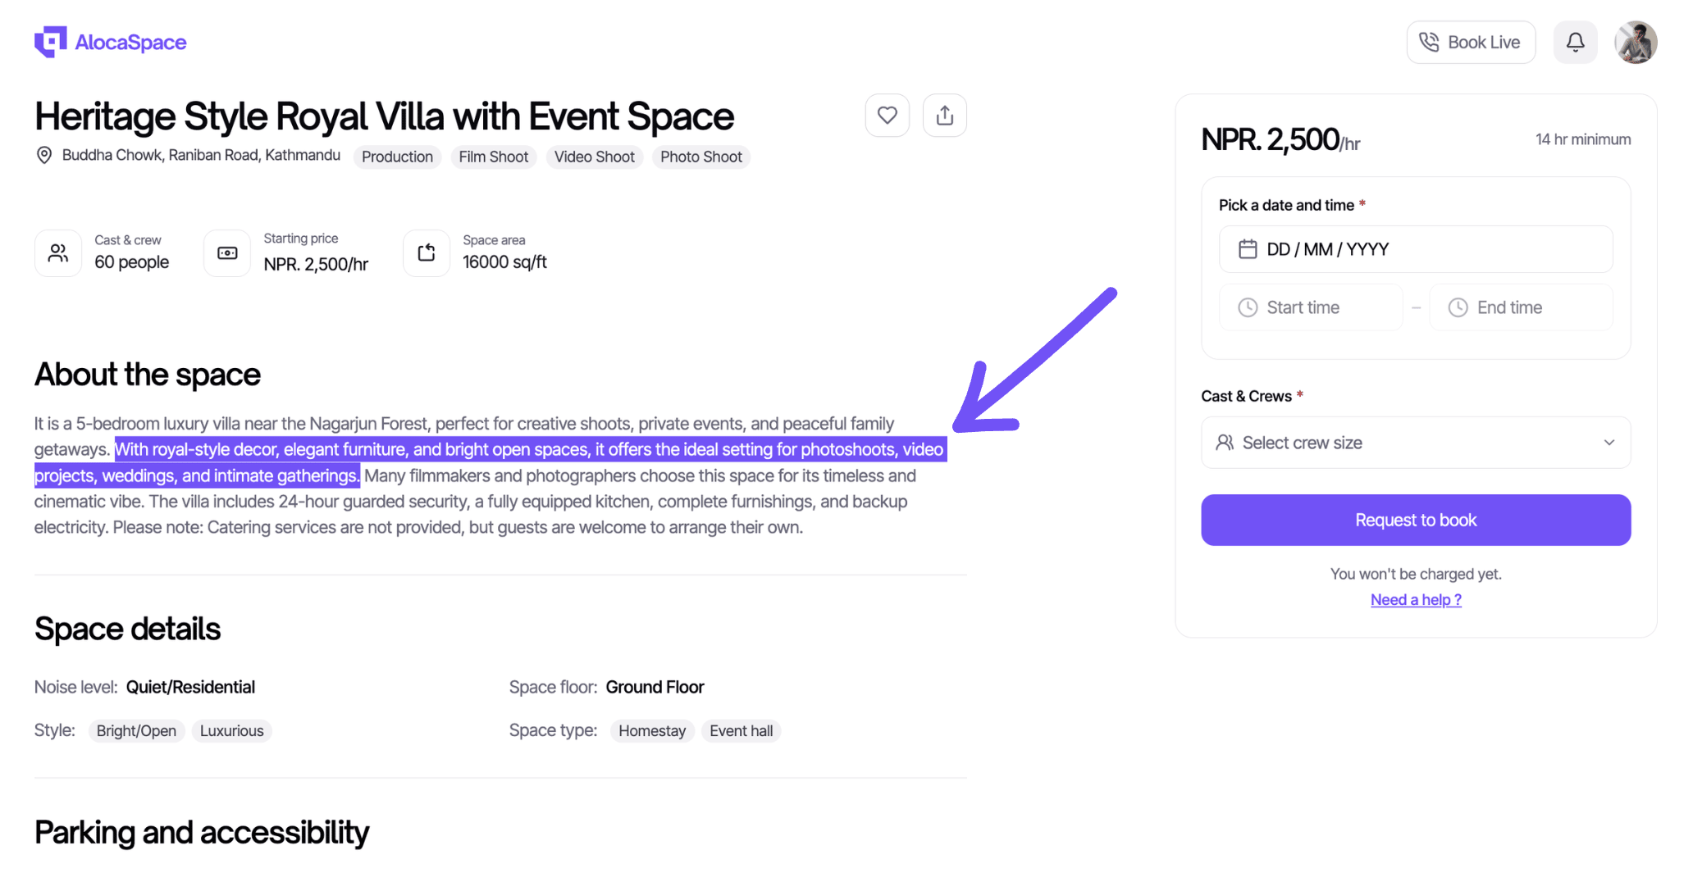Click the share upload icon
This screenshot has height=882, width=1693.
944,116
